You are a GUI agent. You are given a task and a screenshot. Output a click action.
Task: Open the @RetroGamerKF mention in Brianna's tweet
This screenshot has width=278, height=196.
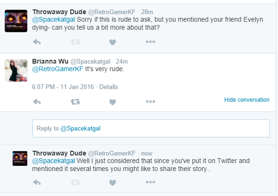pyautogui.click(x=57, y=69)
